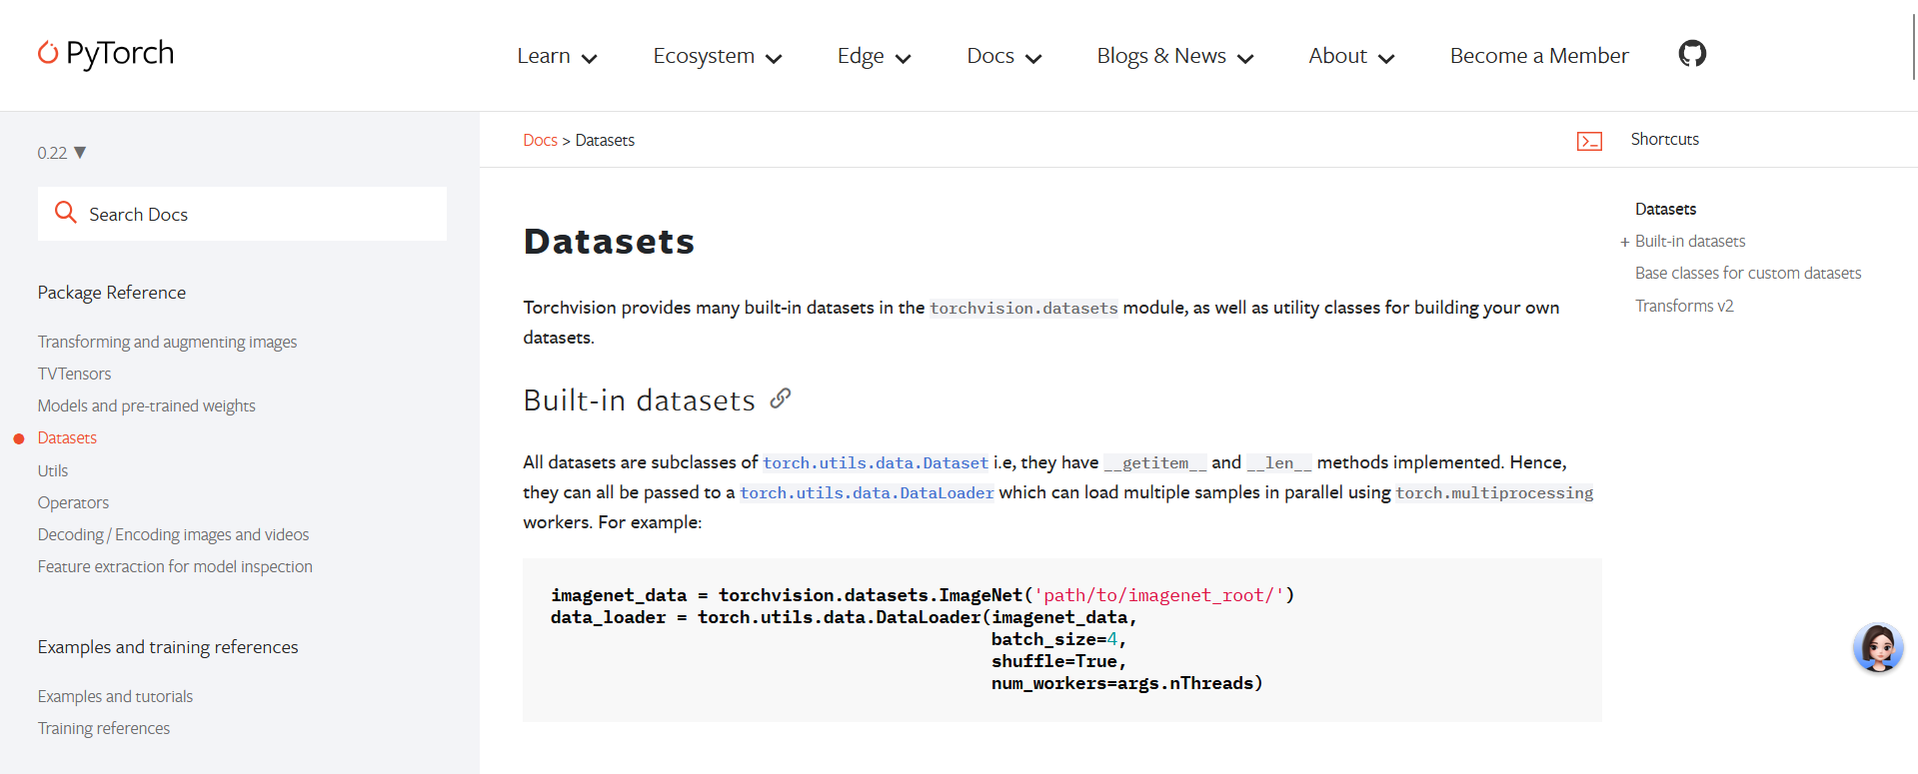
Task: Open the 0.22 version dropdown
Action: [62, 153]
